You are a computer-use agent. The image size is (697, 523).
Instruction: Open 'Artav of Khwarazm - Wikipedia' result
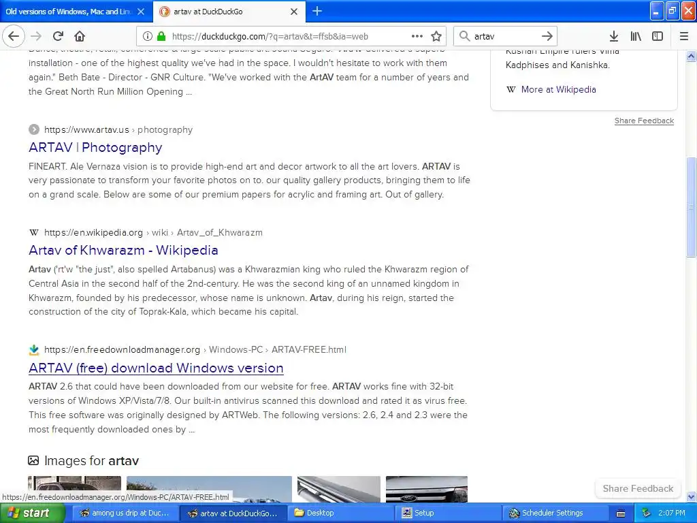124,250
